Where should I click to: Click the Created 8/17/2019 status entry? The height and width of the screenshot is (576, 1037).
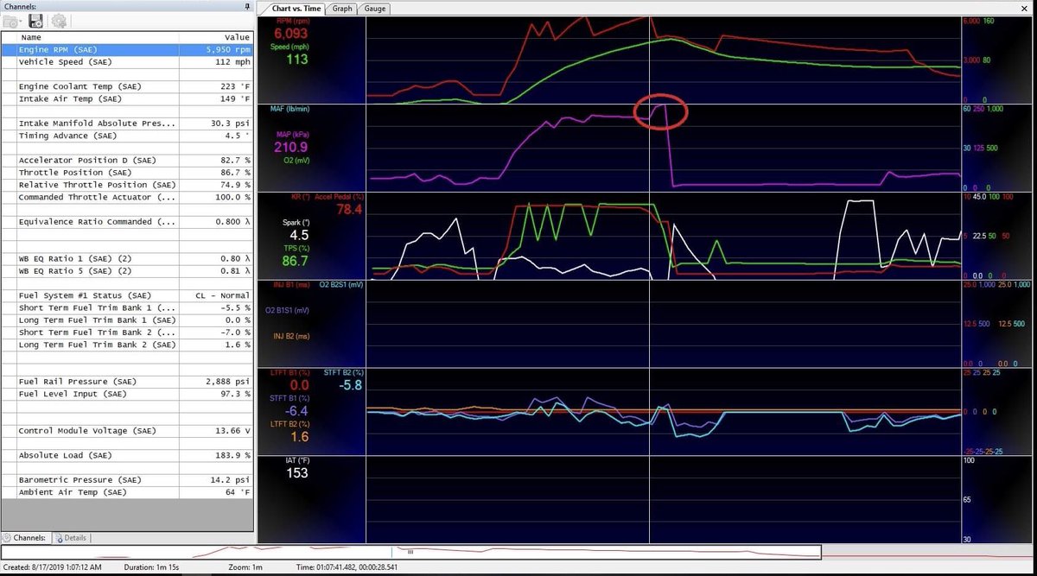point(53,567)
